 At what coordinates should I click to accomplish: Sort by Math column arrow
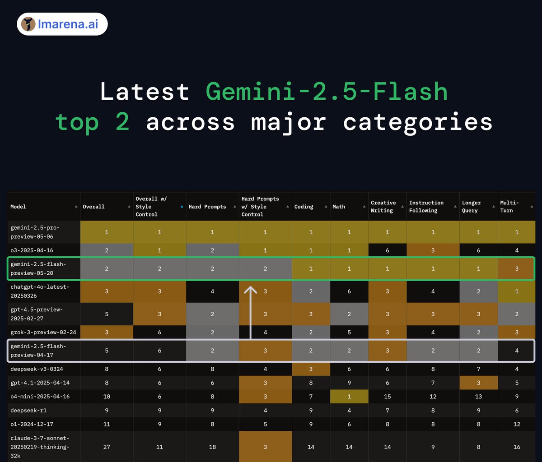364,207
